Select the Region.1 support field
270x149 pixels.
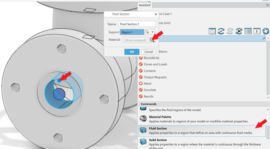click(x=132, y=32)
